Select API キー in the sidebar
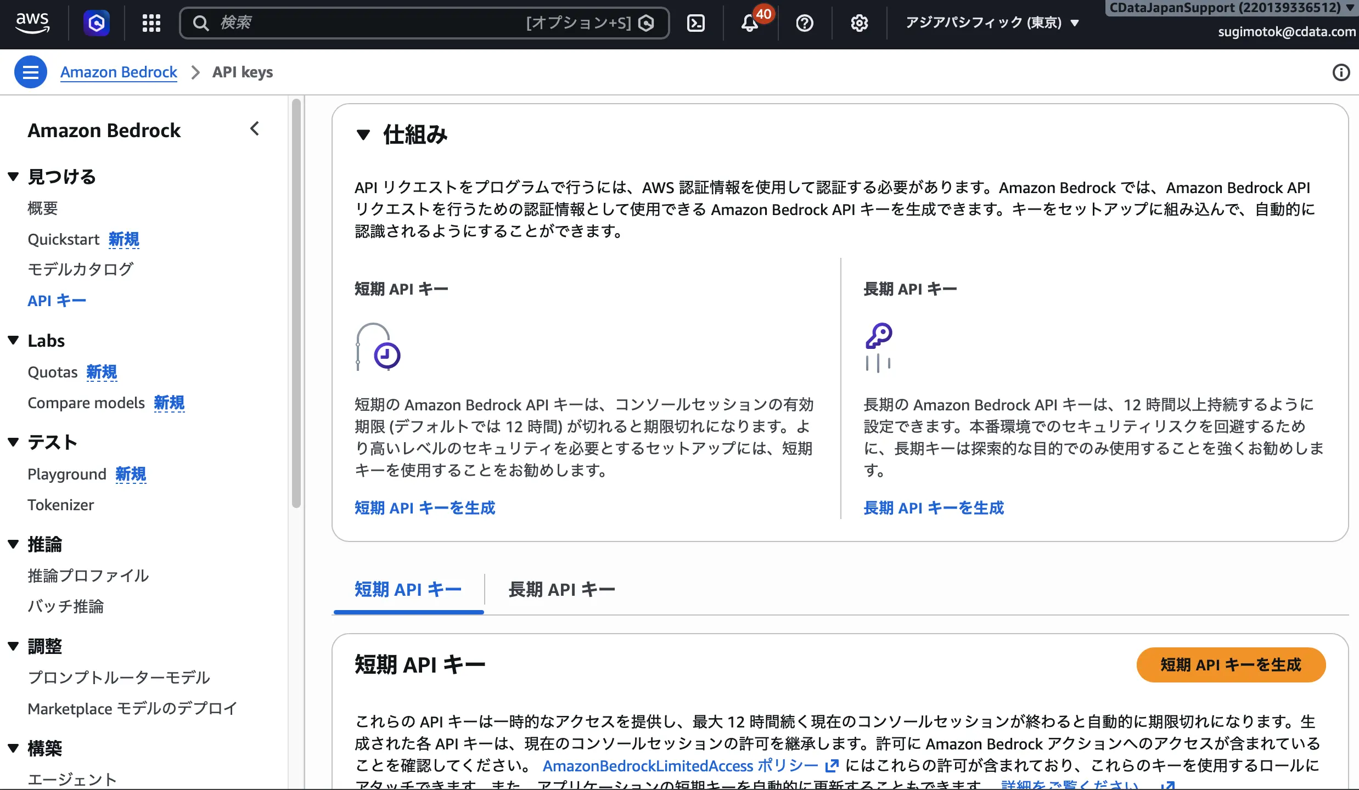The height and width of the screenshot is (790, 1359). 57,301
